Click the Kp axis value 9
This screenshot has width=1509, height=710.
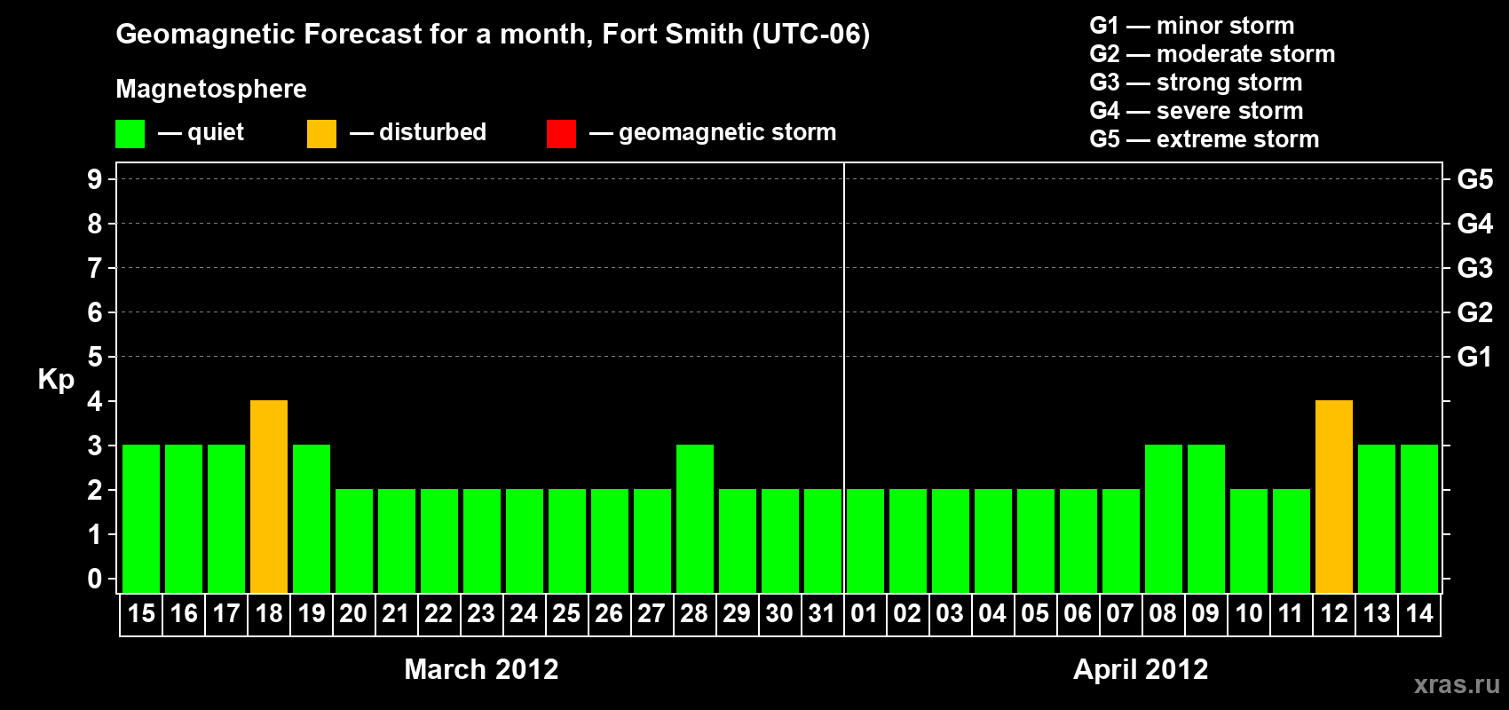(94, 179)
